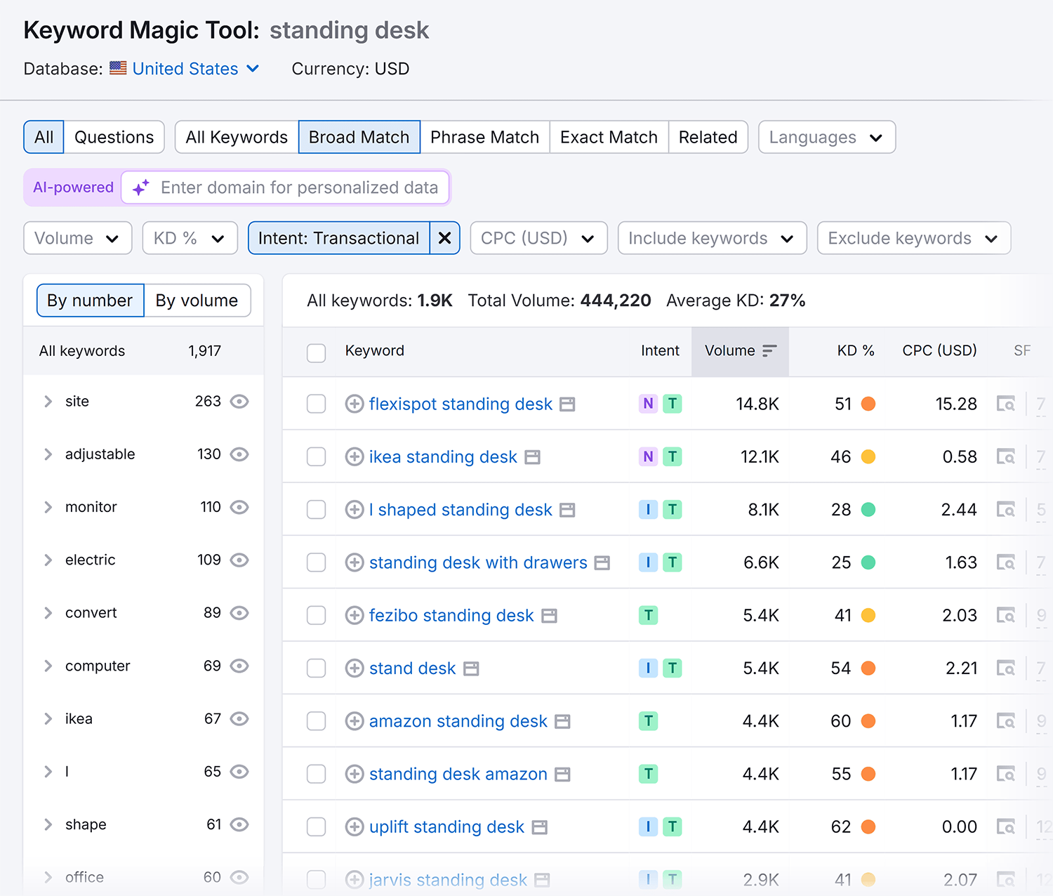View SERP features for uplift standing desk row
This screenshot has width=1053, height=896.
1006,826
